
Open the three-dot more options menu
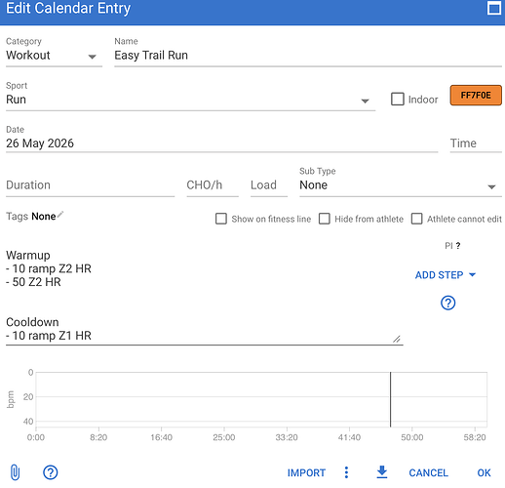(x=346, y=472)
